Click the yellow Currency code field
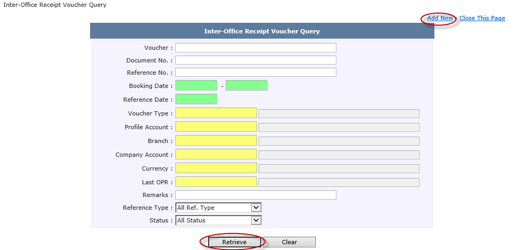 [x=216, y=168]
